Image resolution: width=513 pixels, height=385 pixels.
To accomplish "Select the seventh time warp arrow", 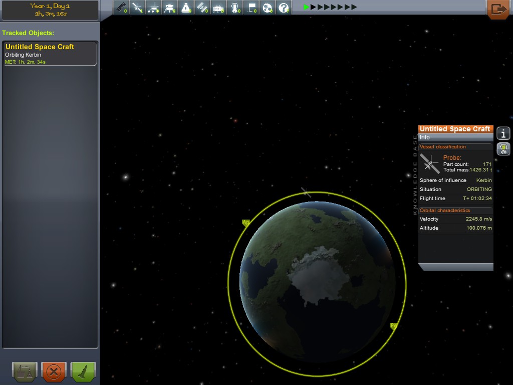I will (348, 7).
